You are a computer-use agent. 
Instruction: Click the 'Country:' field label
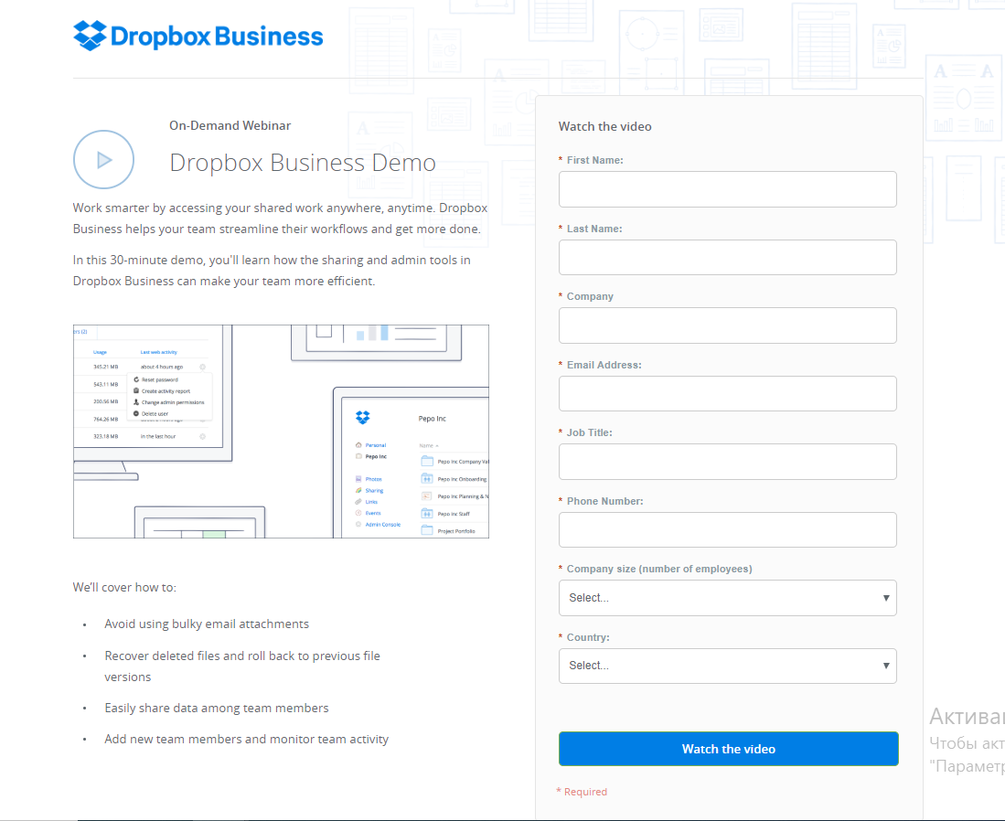(588, 638)
